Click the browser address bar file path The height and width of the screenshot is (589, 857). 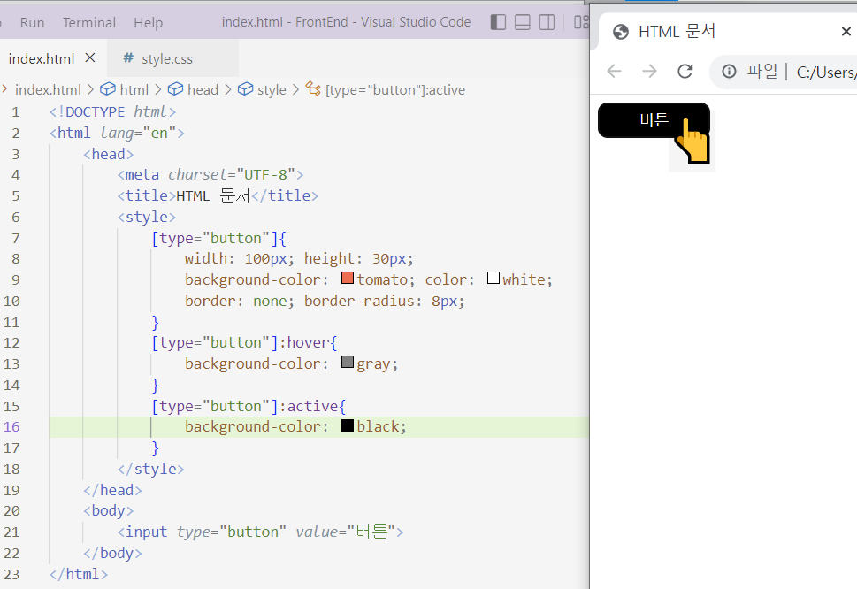click(826, 73)
